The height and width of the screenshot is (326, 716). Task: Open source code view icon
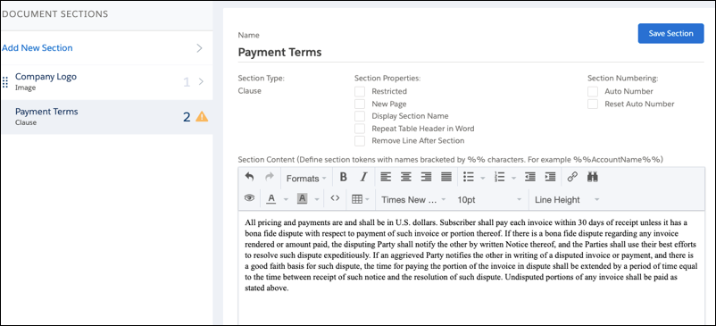[335, 198]
